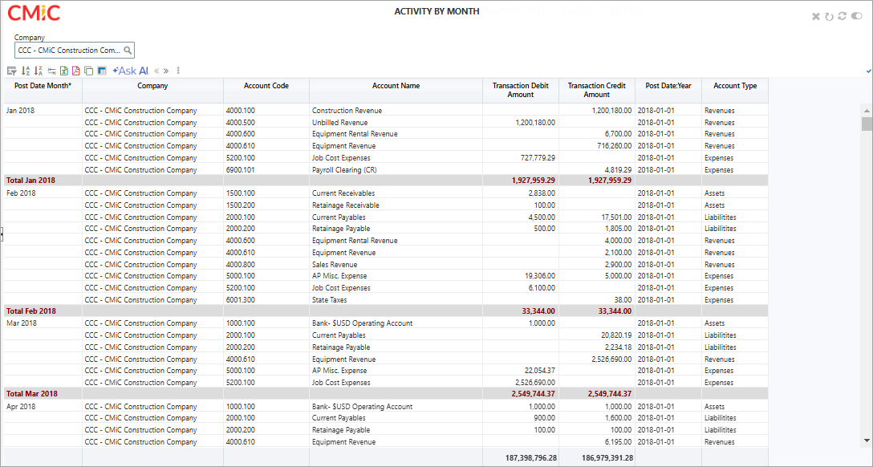Export the report to Excel
The image size is (873, 467).
pyautogui.click(x=64, y=71)
